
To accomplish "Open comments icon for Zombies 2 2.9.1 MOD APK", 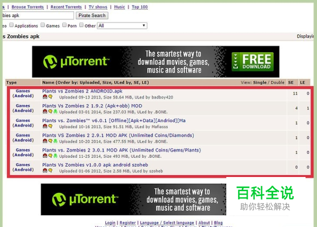I will (50, 141).
